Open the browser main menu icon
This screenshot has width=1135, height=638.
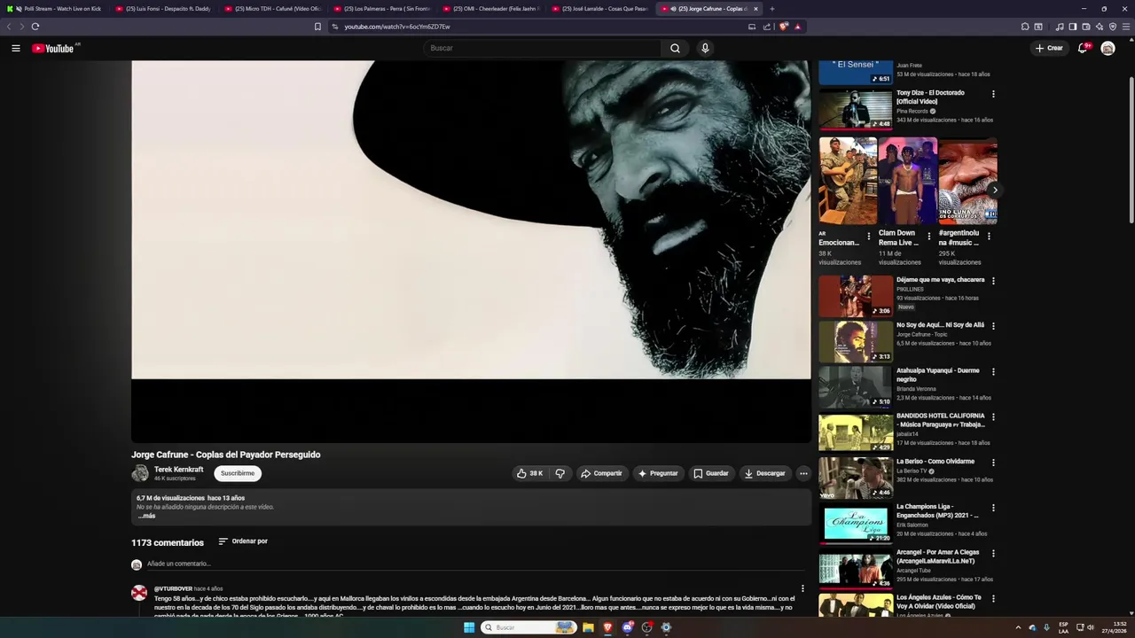click(x=1126, y=27)
